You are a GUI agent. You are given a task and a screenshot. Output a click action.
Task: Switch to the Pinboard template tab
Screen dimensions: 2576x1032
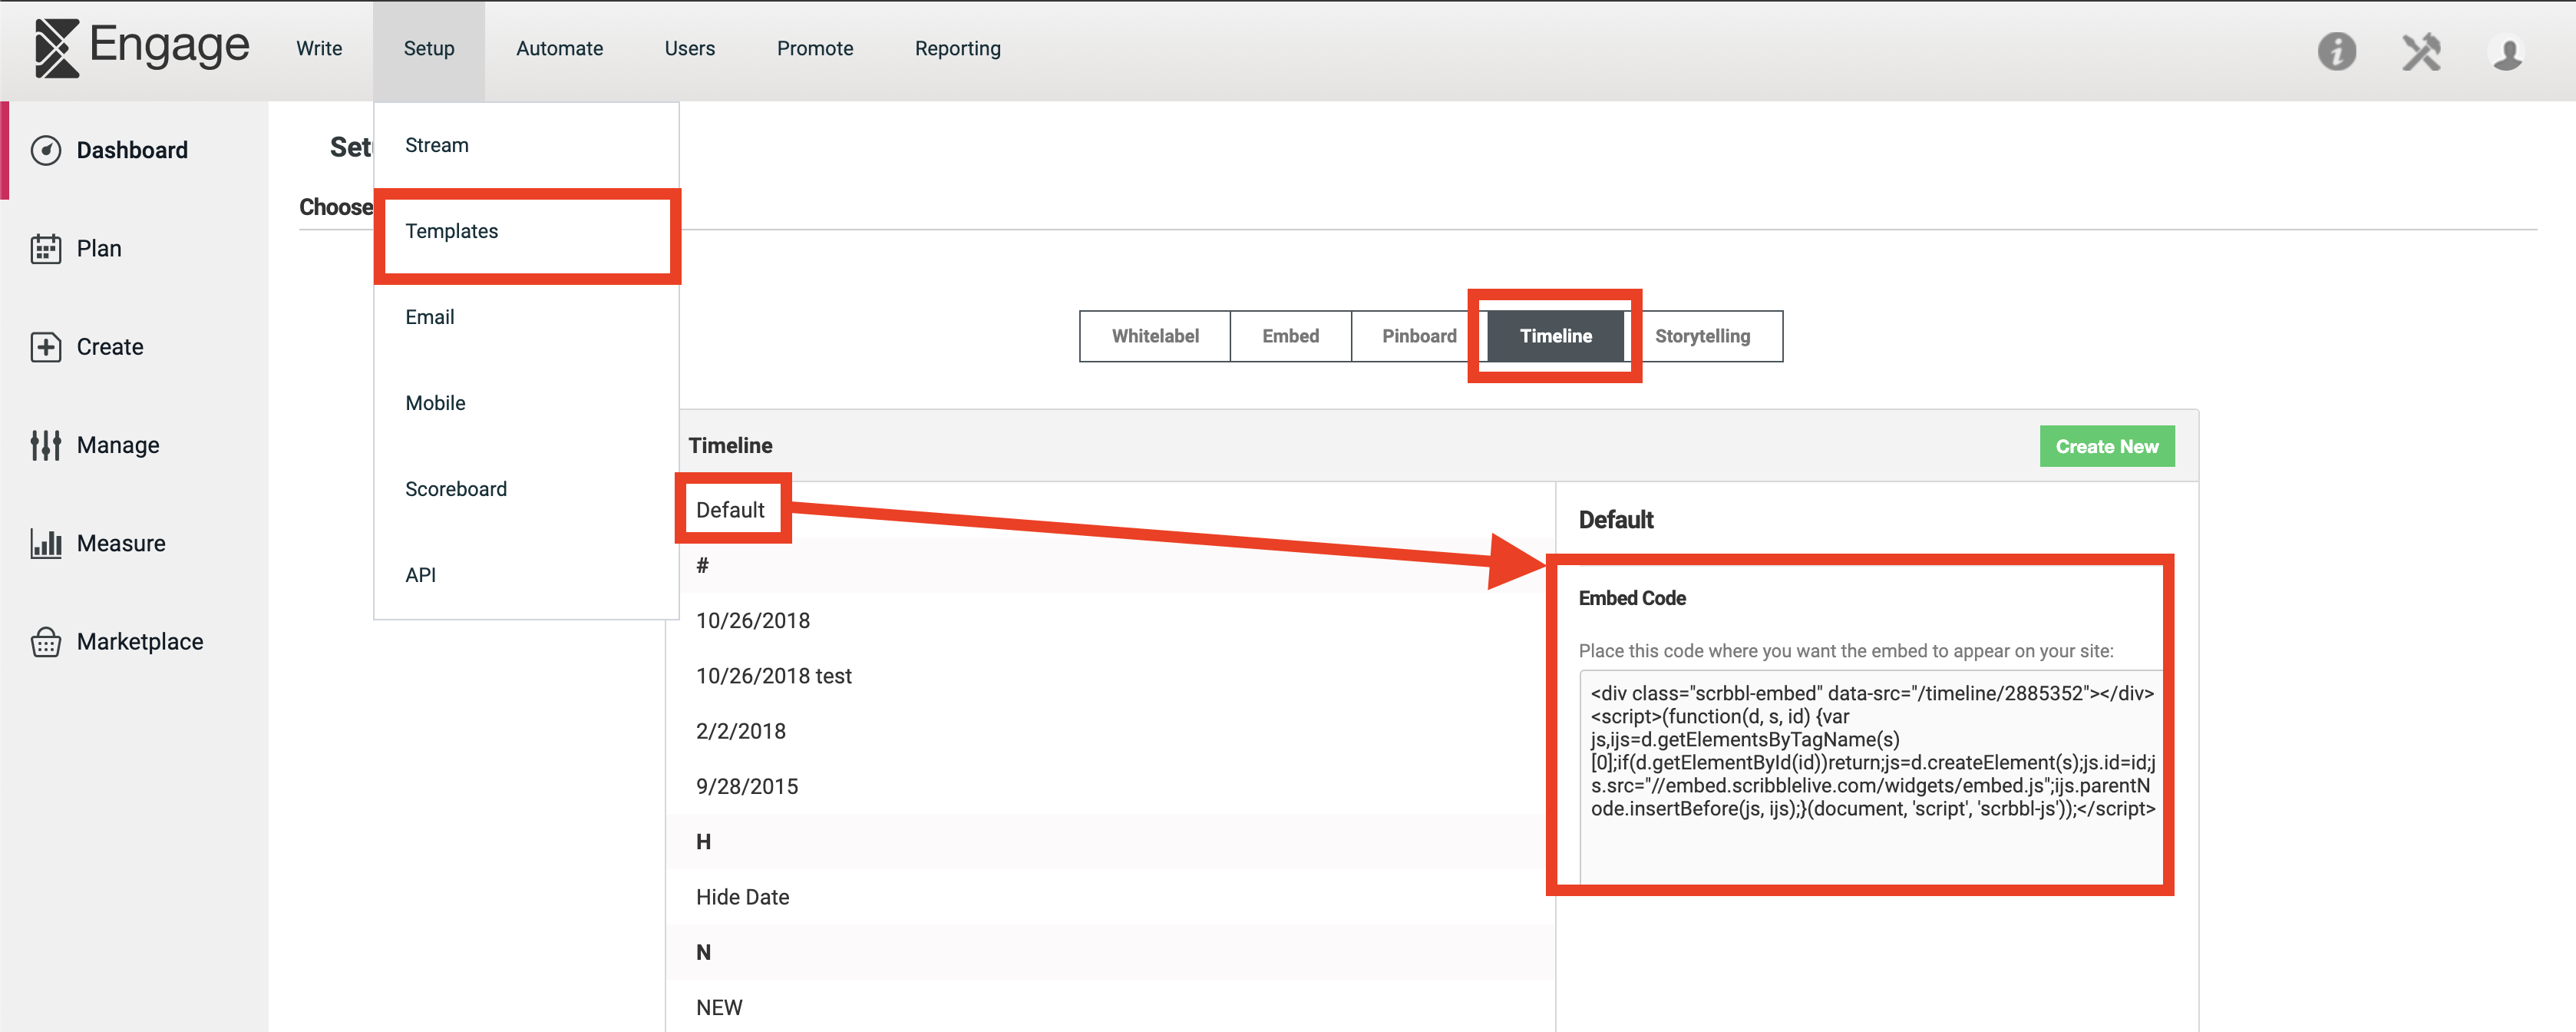pyautogui.click(x=1419, y=336)
